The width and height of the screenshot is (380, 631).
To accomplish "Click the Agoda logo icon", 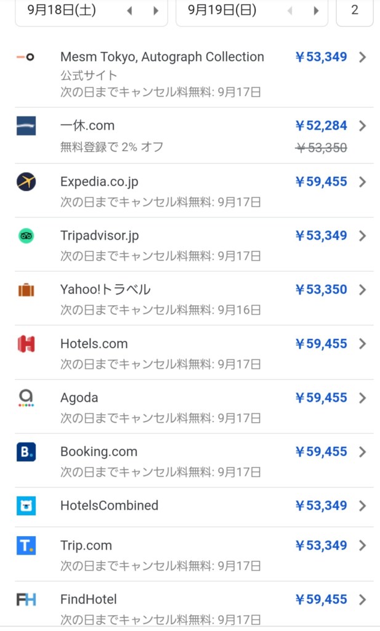I will [x=26, y=398].
